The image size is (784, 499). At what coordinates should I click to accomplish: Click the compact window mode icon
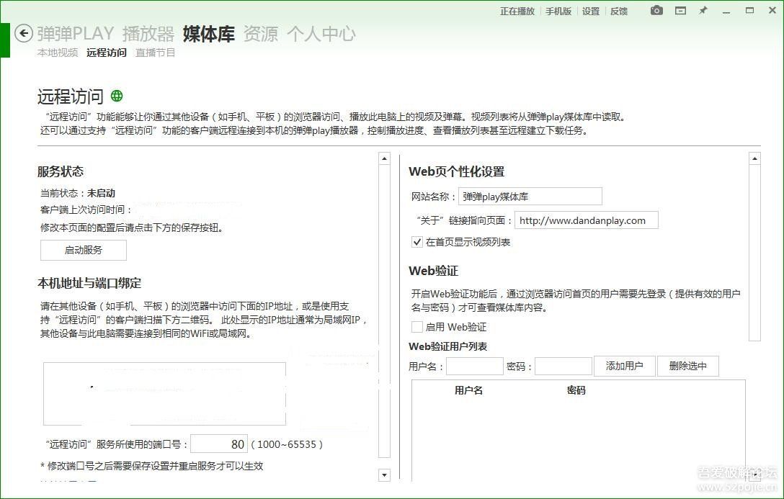[680, 11]
